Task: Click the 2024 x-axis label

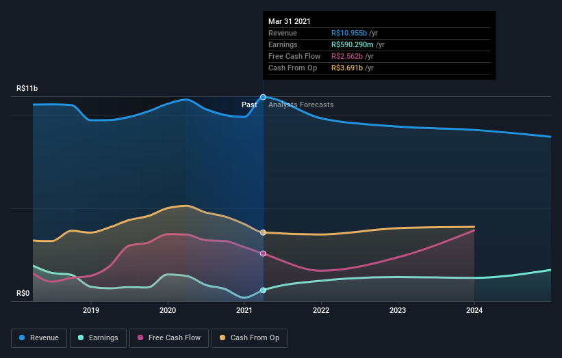Action: pos(474,310)
